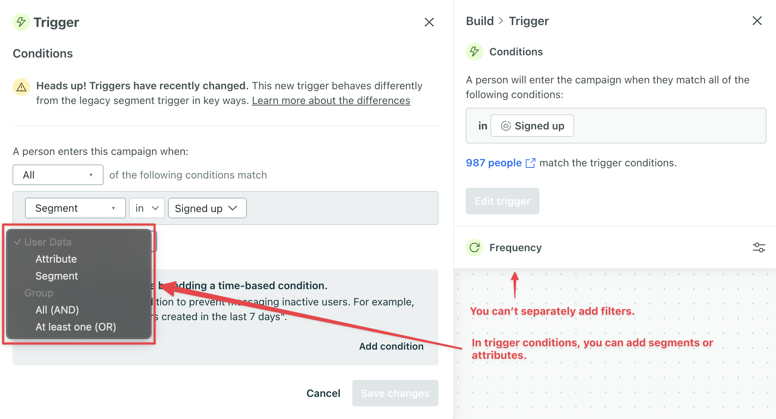Click the Edit trigger button
Image resolution: width=776 pixels, height=419 pixels.
point(502,201)
